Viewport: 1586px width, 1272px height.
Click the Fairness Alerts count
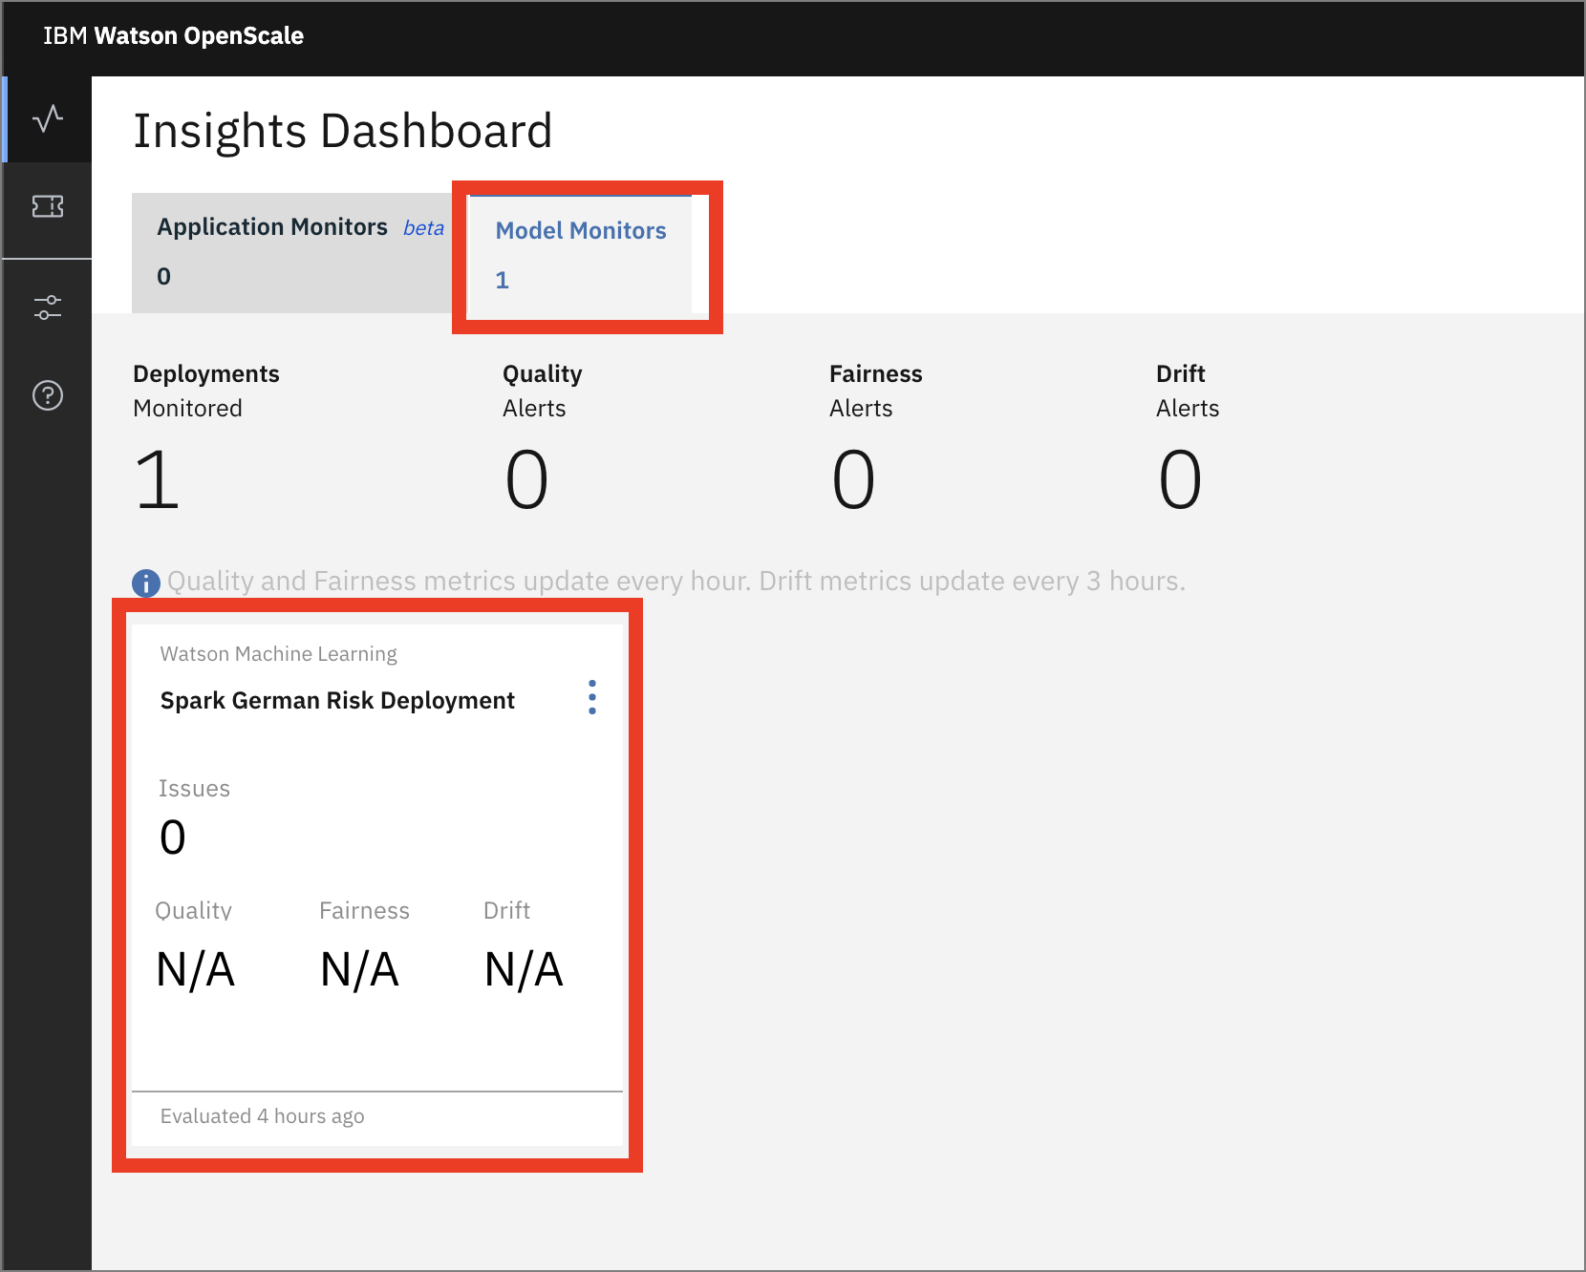pyautogui.click(x=853, y=479)
